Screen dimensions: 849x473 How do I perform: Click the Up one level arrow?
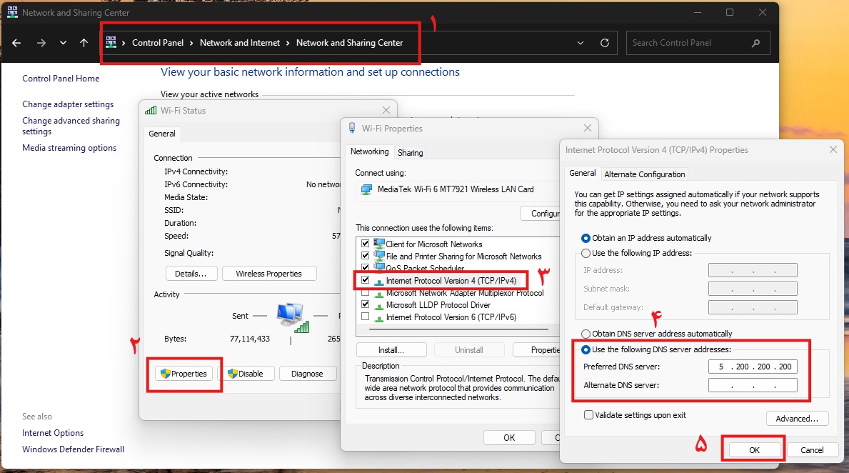pyautogui.click(x=84, y=43)
